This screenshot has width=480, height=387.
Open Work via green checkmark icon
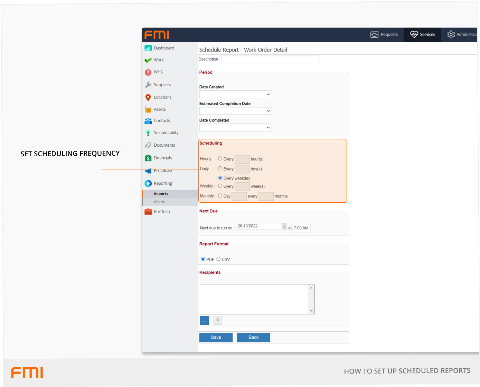click(148, 60)
